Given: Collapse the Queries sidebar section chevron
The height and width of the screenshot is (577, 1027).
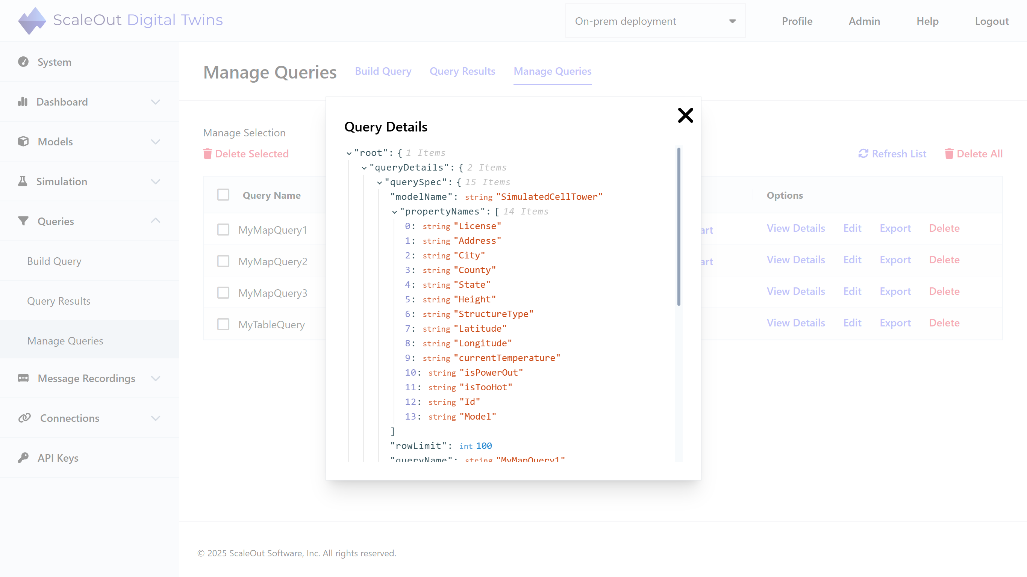Looking at the screenshot, I should [156, 221].
